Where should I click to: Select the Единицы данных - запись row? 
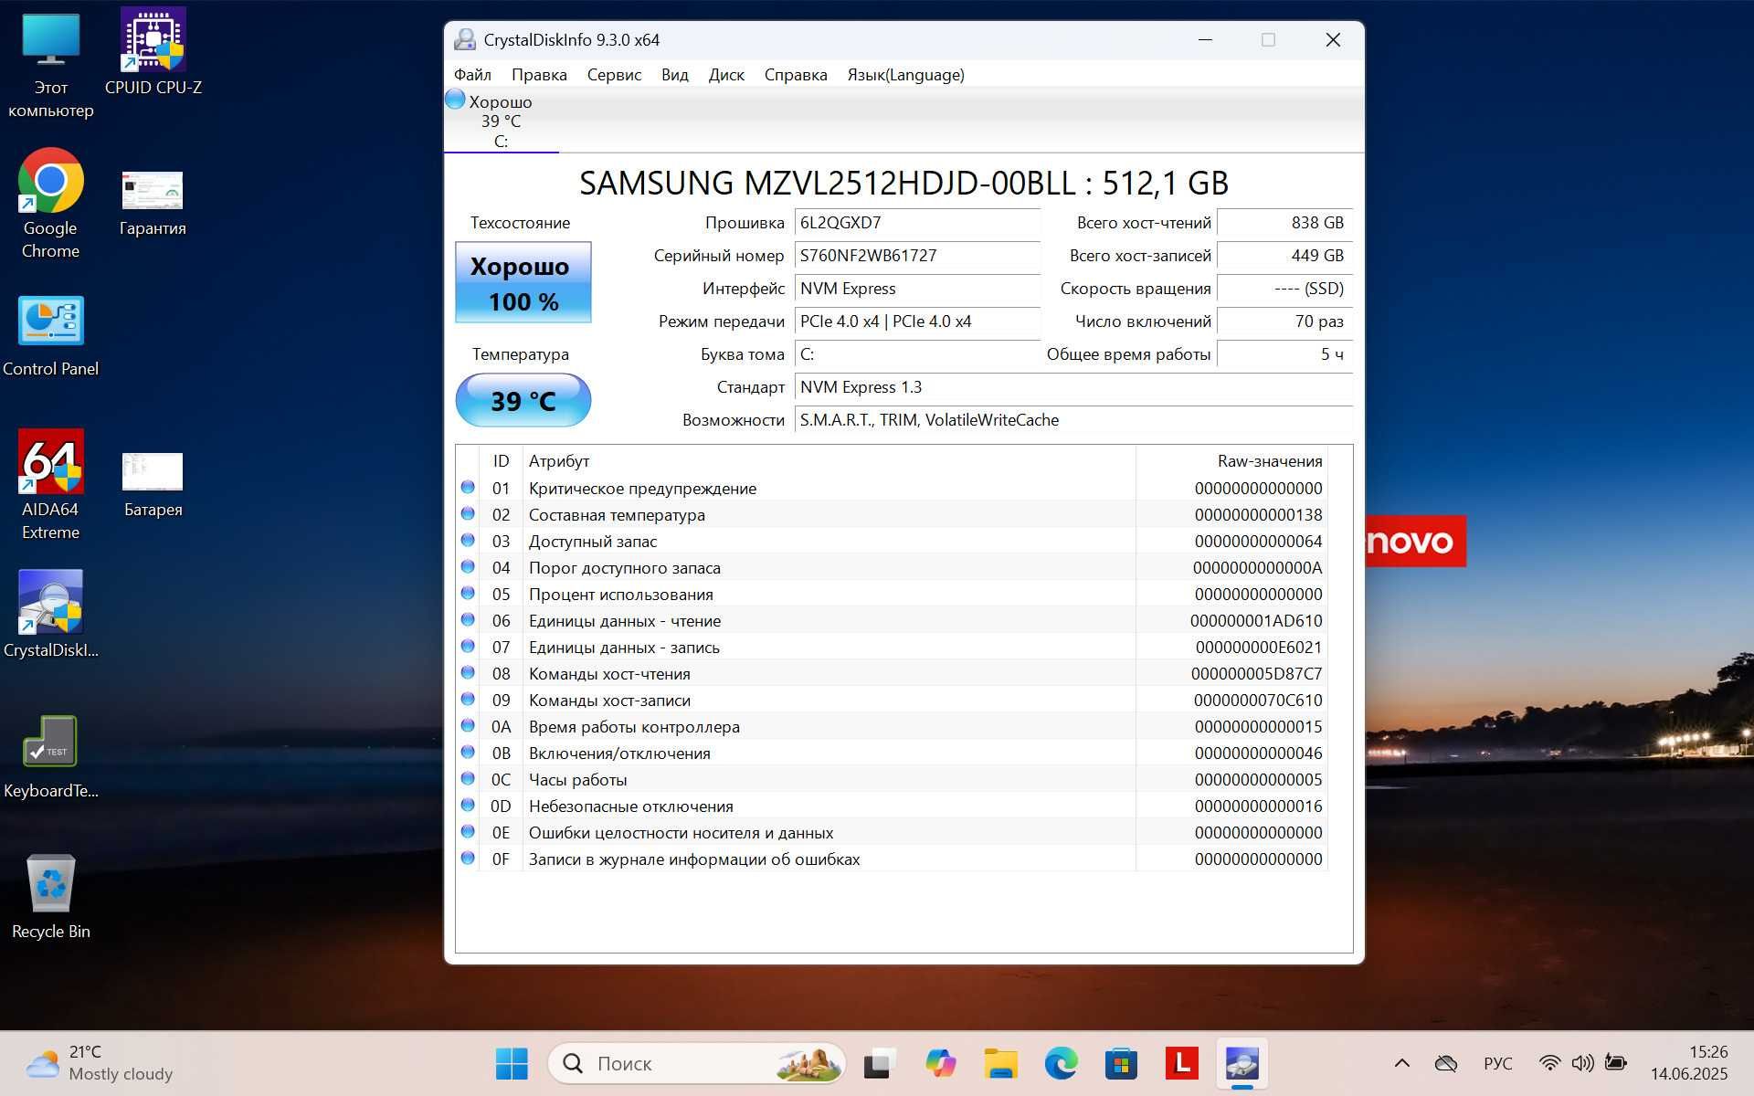pyautogui.click(x=892, y=648)
